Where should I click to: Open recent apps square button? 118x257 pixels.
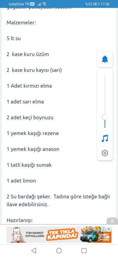click(x=84, y=250)
